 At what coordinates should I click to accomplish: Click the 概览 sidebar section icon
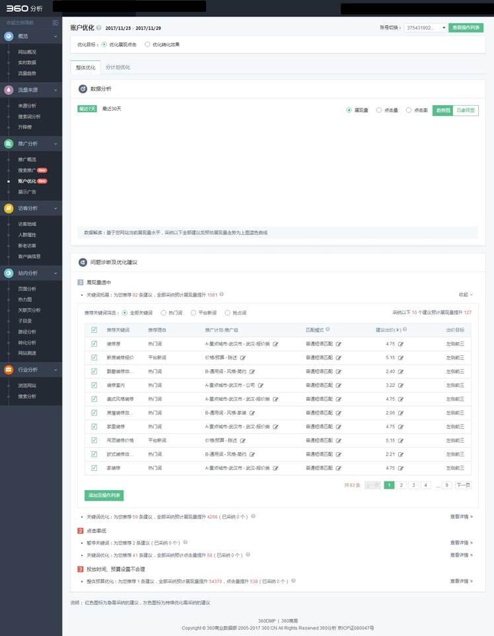click(9, 36)
